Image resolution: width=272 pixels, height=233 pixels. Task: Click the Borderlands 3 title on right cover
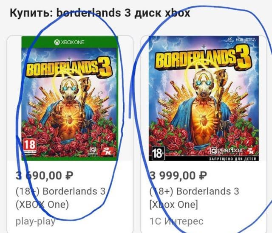(x=203, y=58)
